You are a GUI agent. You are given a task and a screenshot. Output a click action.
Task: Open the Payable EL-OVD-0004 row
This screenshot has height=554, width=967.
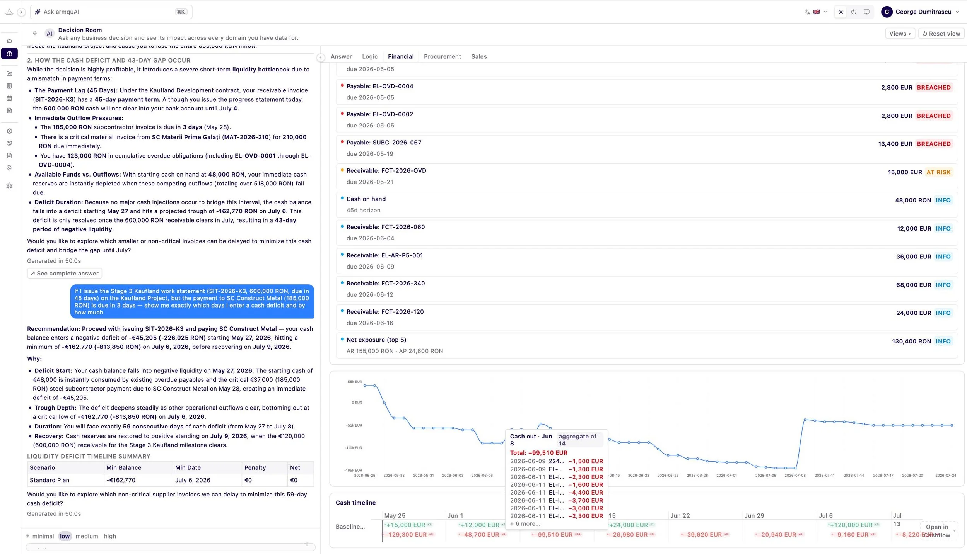647,92
